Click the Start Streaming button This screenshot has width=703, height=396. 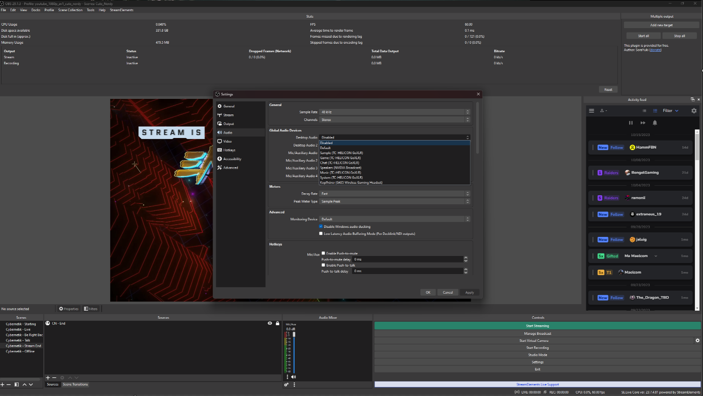point(537,326)
